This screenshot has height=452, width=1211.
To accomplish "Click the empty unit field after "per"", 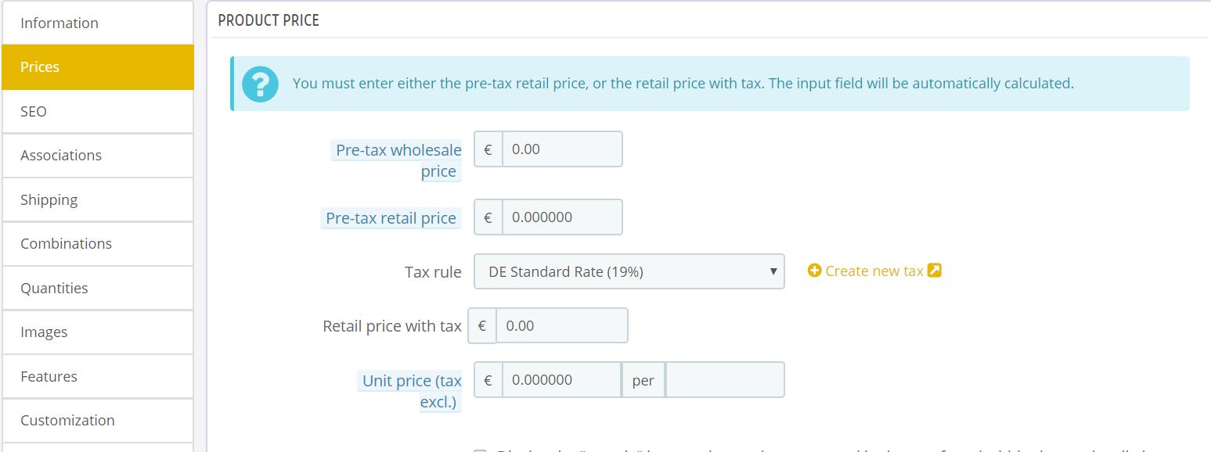I will pyautogui.click(x=724, y=379).
